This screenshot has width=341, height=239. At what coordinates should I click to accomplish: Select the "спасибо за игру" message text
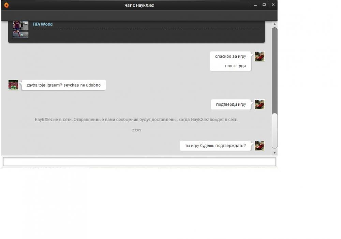(x=230, y=56)
